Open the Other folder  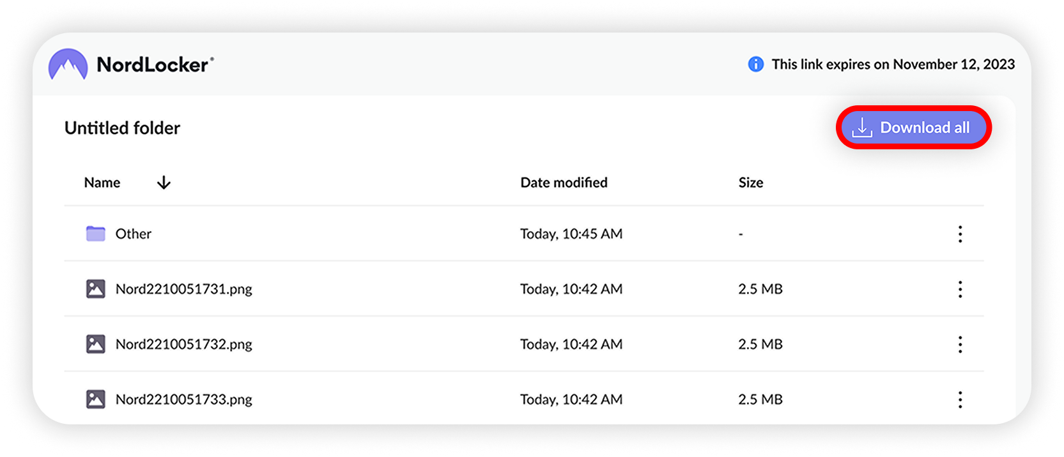point(133,234)
